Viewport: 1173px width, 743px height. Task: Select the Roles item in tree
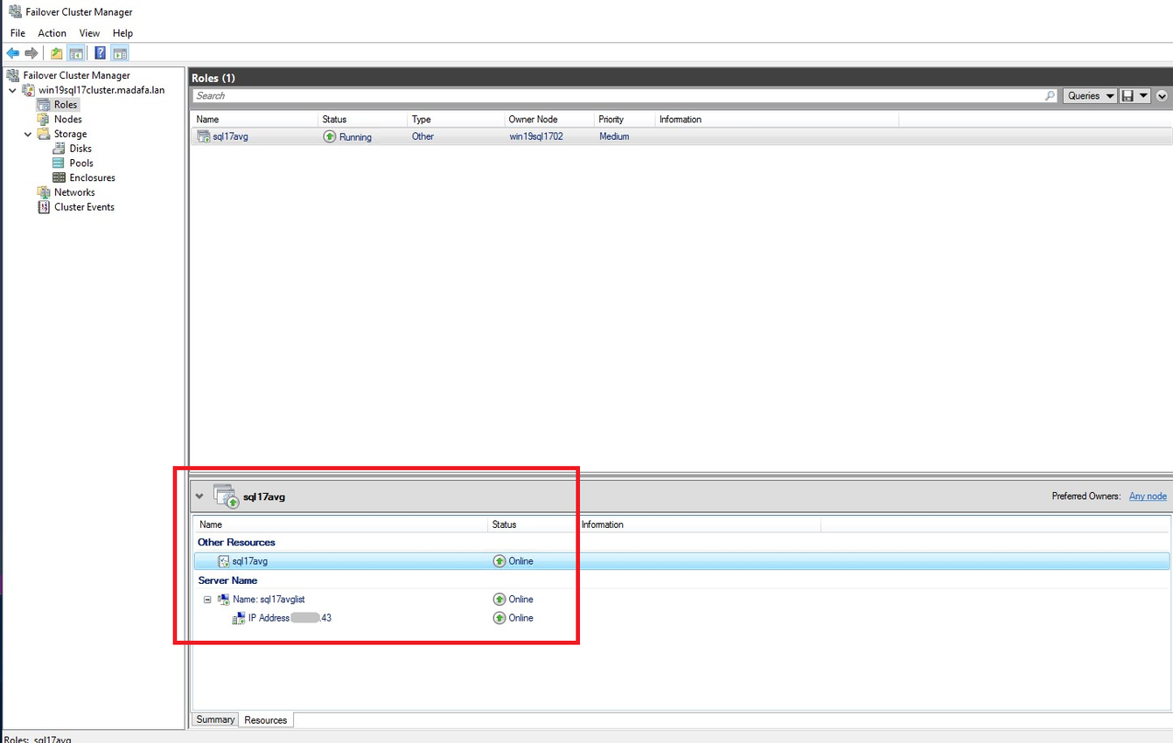tap(66, 105)
